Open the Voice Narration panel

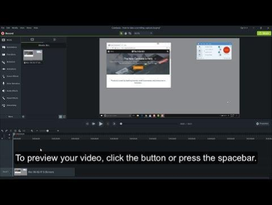click(x=11, y=83)
